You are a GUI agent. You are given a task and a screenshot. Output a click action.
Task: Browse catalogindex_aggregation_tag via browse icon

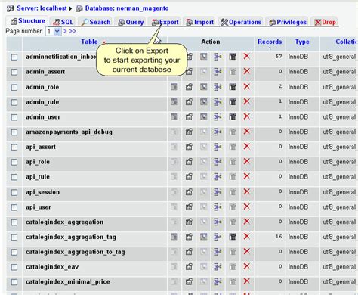click(174, 237)
